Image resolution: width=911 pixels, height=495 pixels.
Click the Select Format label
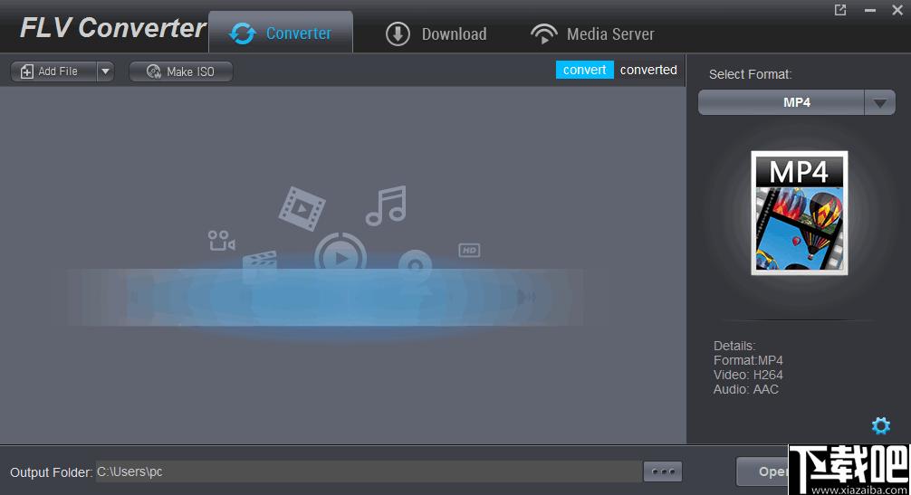(750, 74)
